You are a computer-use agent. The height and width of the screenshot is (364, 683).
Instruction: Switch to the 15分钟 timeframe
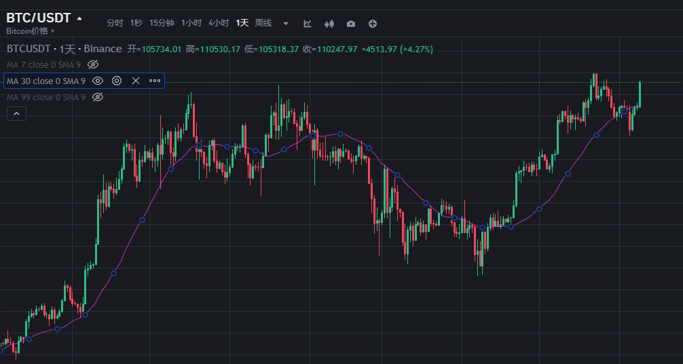click(162, 23)
